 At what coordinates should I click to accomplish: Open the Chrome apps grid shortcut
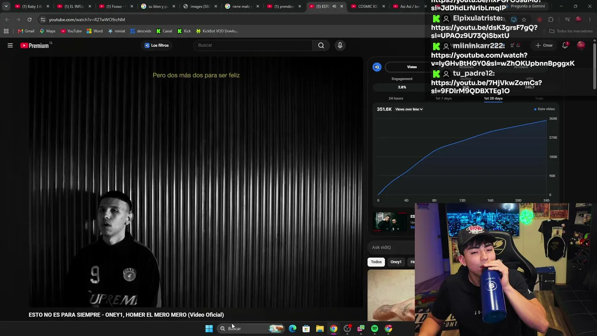coord(6,31)
